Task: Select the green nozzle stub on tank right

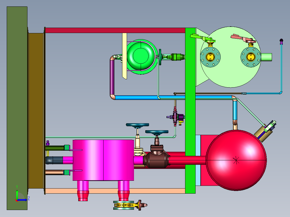Action: [x=266, y=57]
